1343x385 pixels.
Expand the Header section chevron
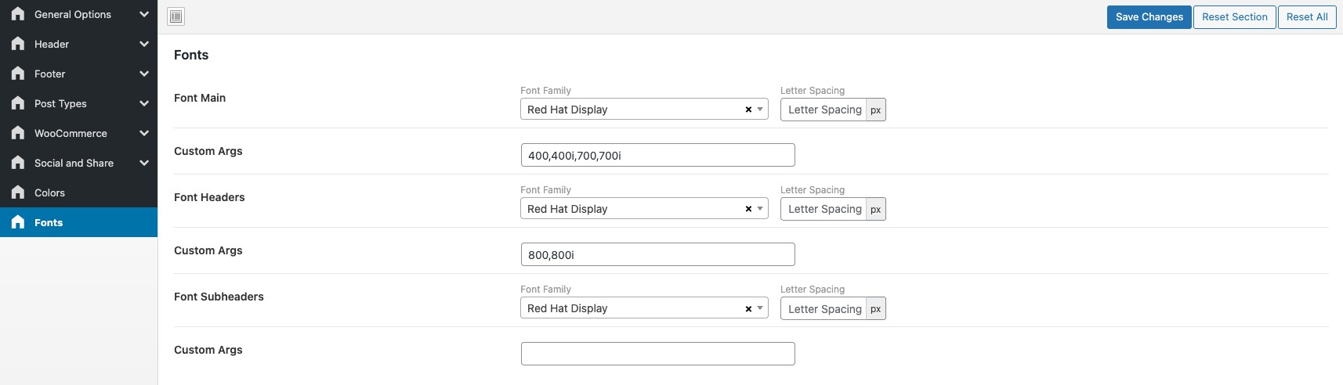[144, 44]
